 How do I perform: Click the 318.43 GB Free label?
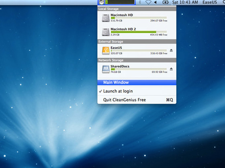[x=159, y=53]
